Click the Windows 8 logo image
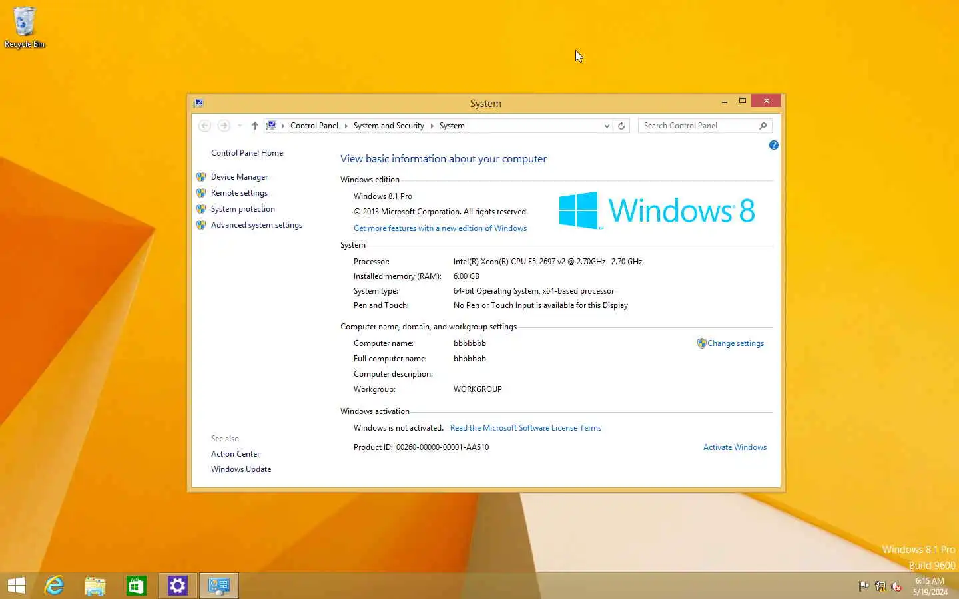The width and height of the screenshot is (959, 599). click(657, 210)
